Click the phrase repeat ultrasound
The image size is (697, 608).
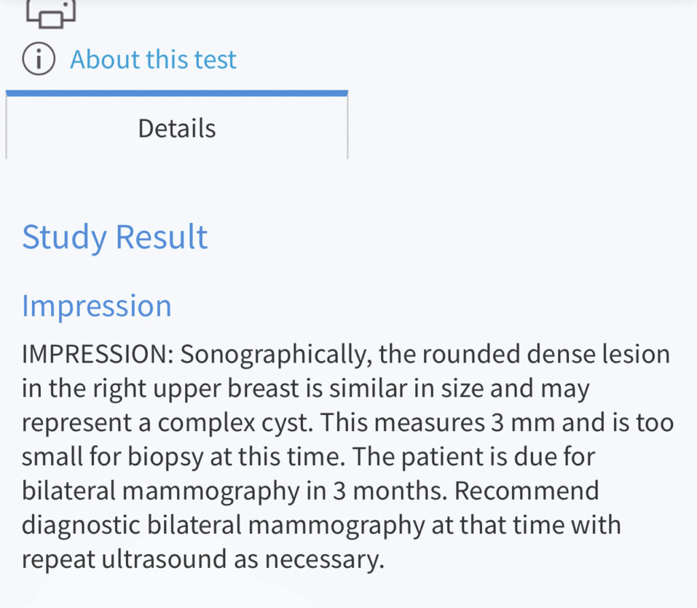[125, 560]
